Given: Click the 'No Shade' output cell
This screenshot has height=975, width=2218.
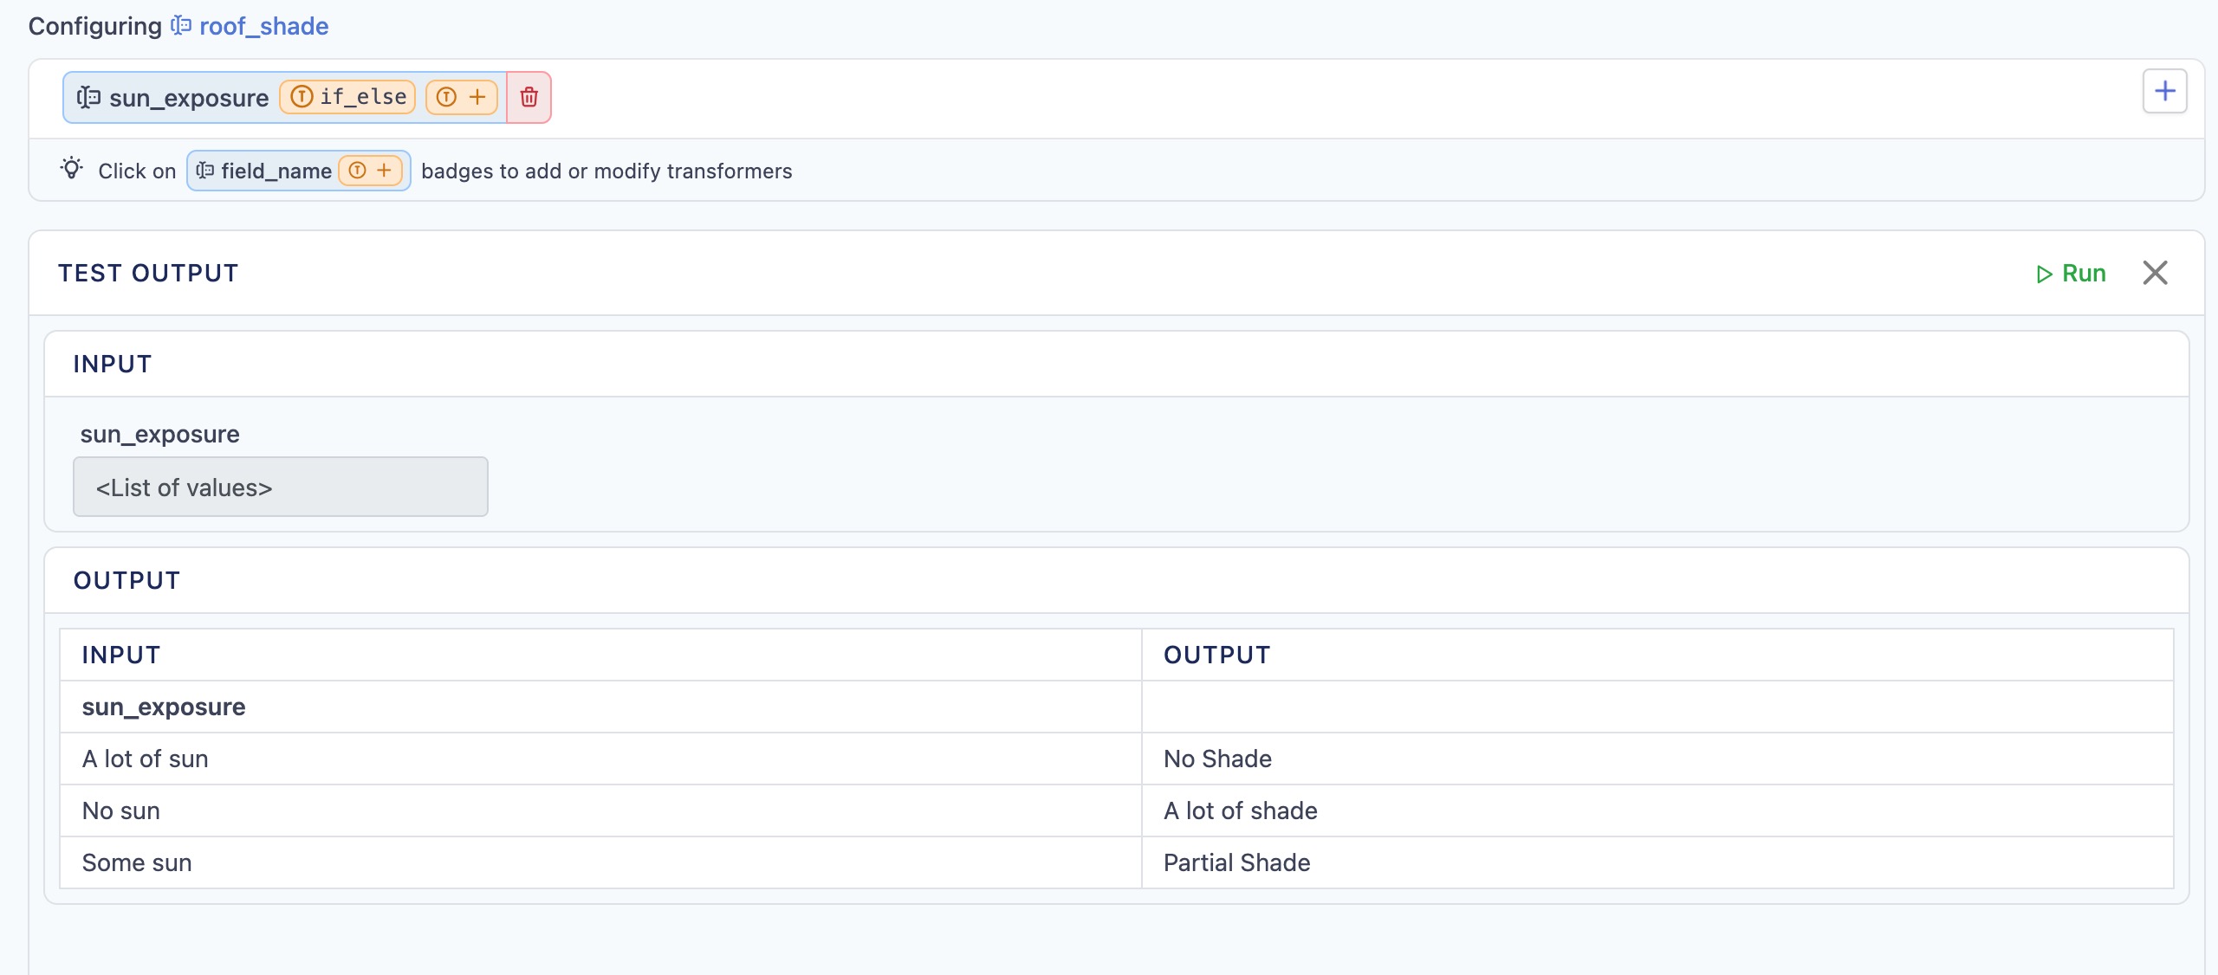Looking at the screenshot, I should coord(1217,759).
